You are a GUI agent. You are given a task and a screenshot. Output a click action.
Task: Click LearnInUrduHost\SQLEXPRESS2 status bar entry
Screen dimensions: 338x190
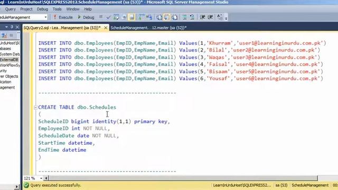click(x=242, y=185)
